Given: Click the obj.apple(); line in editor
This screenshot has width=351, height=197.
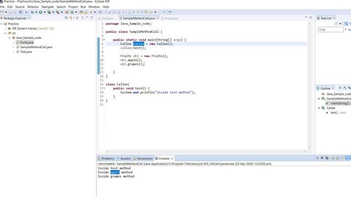Looking at the screenshot, I should (131, 60).
